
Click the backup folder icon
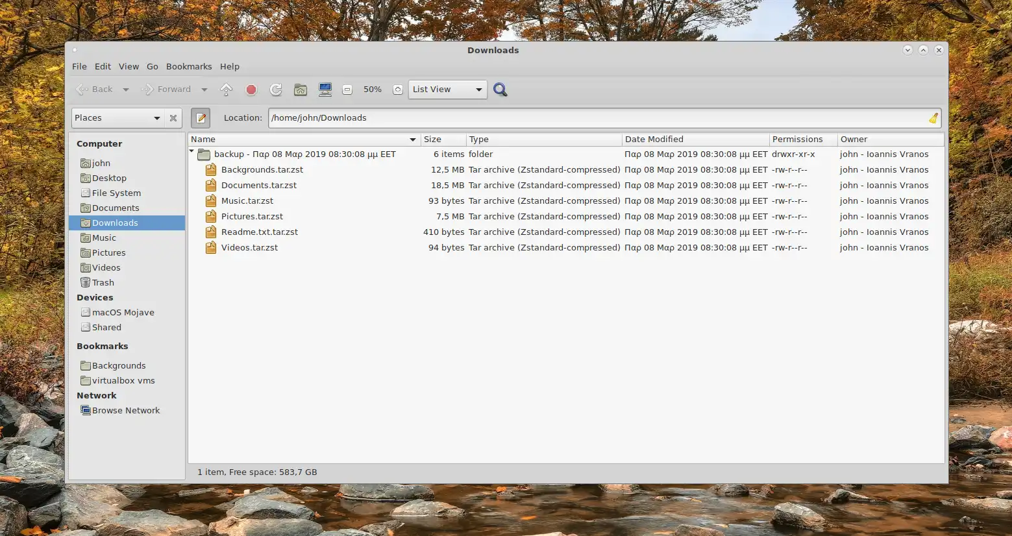tap(204, 154)
